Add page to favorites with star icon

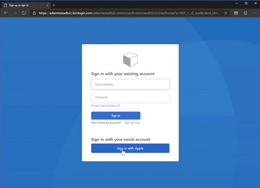pyautogui.click(x=226, y=13)
